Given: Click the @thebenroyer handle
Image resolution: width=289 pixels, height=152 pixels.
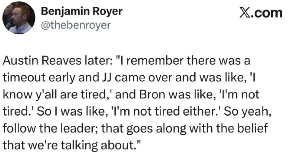Looking at the screenshot, I should (x=76, y=25).
